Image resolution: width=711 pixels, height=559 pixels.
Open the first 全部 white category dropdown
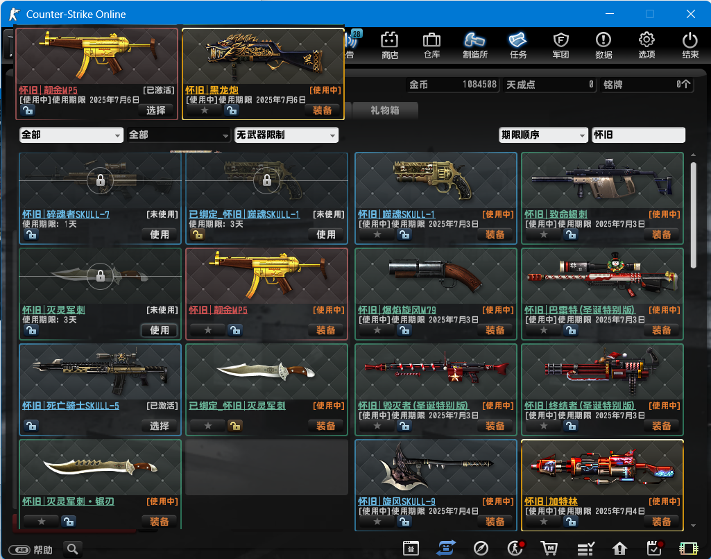(71, 135)
